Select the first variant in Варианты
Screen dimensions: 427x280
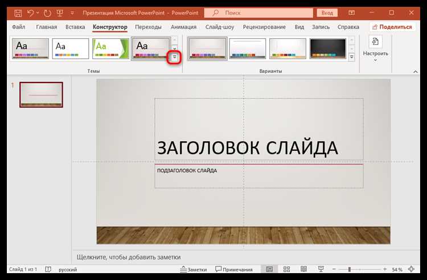coord(207,48)
